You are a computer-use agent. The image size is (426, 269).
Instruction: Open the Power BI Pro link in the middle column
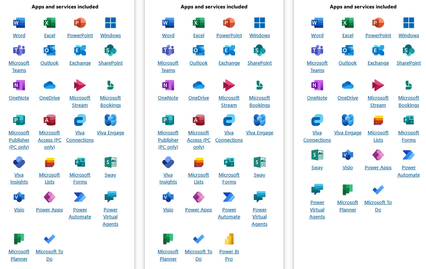(229, 255)
